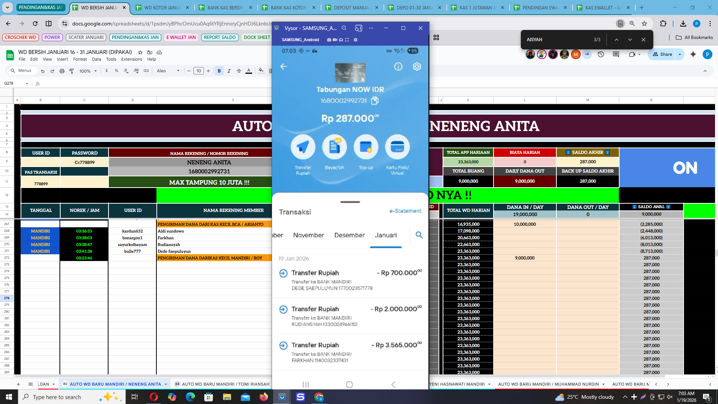Open Kartu Fisik/Virtual in the banking app
This screenshot has height=404, width=718.
397,147
